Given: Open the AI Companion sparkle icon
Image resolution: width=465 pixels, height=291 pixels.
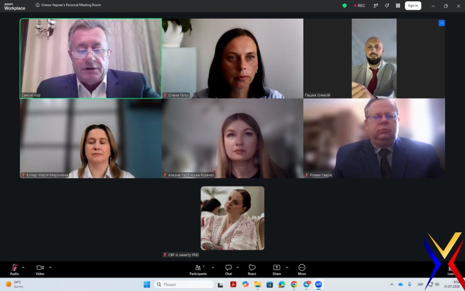Looking at the screenshot, I should (x=387, y=5).
